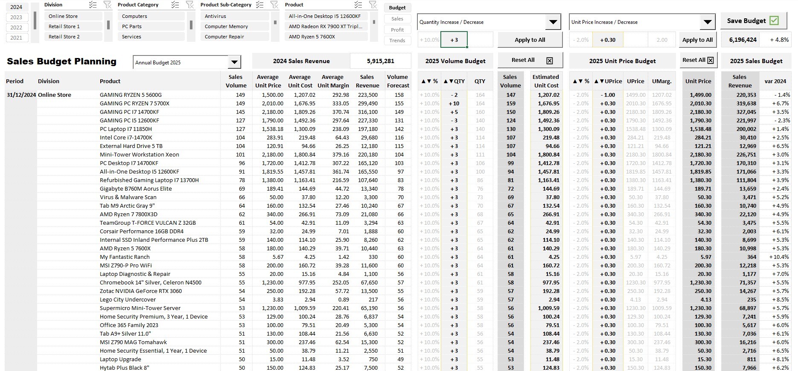The width and height of the screenshot is (798, 371).
Task: Select 2023 in year slicer
Action: tap(17, 17)
